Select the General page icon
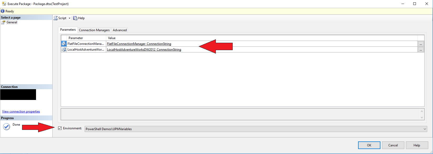The image size is (433, 154). point(3,23)
